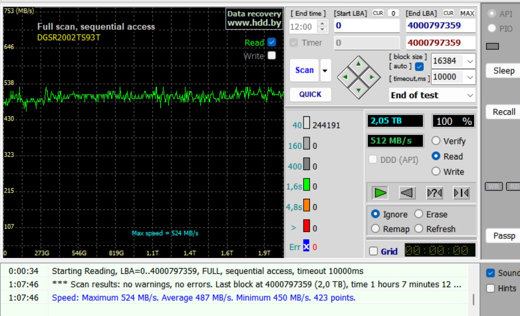520x316 pixels.
Task: Open the block size dropdown showing 16384
Action: (x=470, y=61)
